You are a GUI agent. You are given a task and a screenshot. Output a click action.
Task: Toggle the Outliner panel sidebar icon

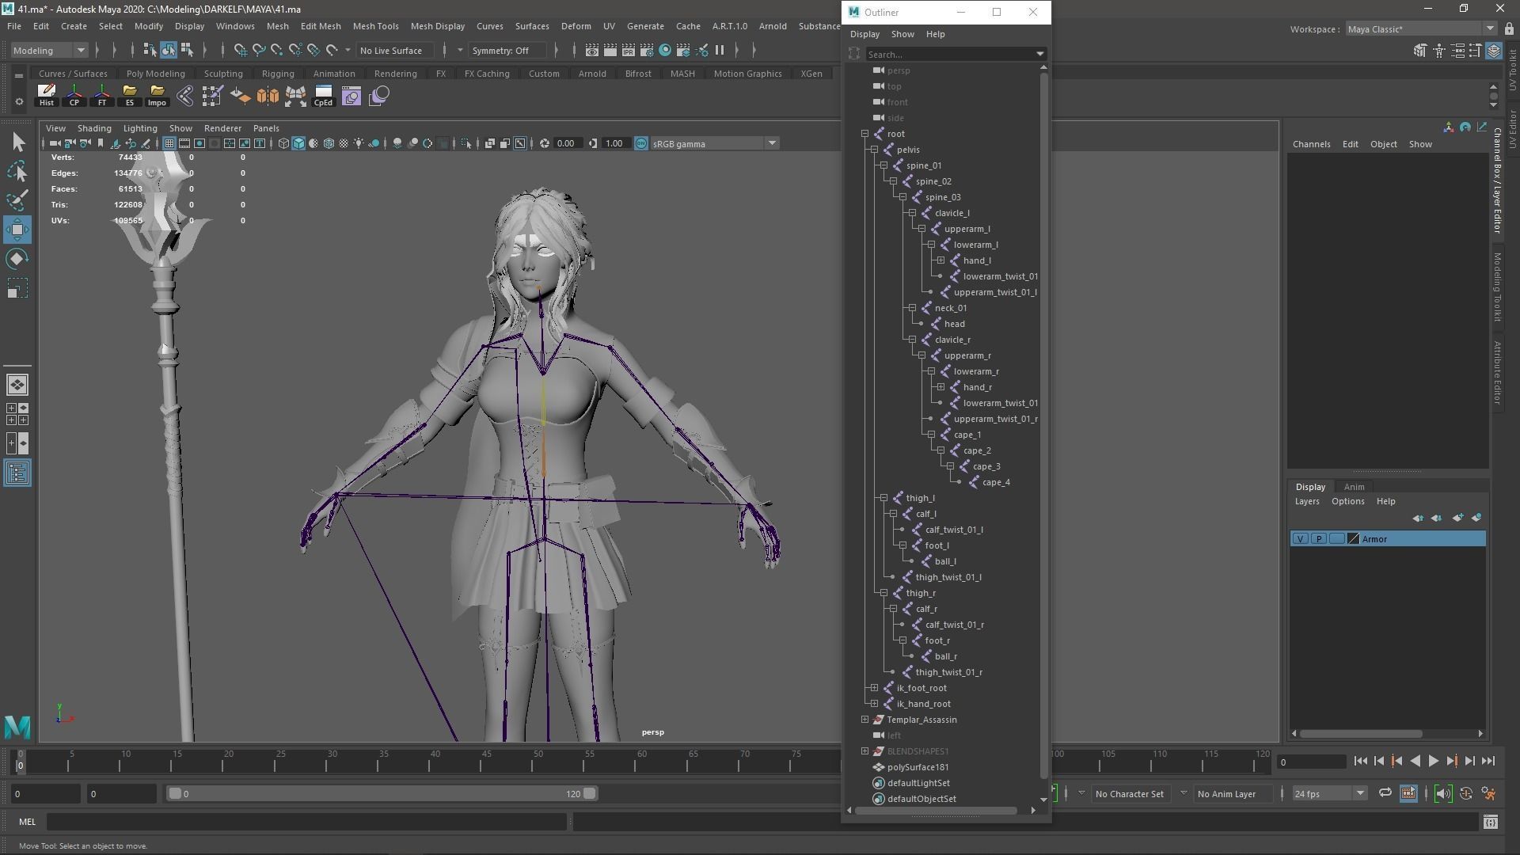click(17, 473)
